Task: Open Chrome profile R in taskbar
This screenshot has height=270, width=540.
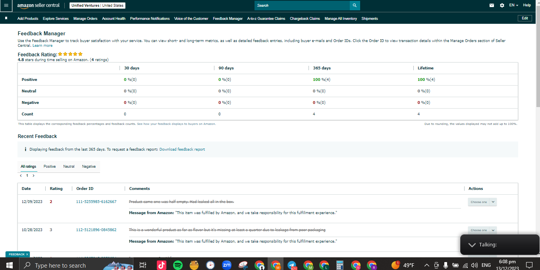Action: [372, 265]
